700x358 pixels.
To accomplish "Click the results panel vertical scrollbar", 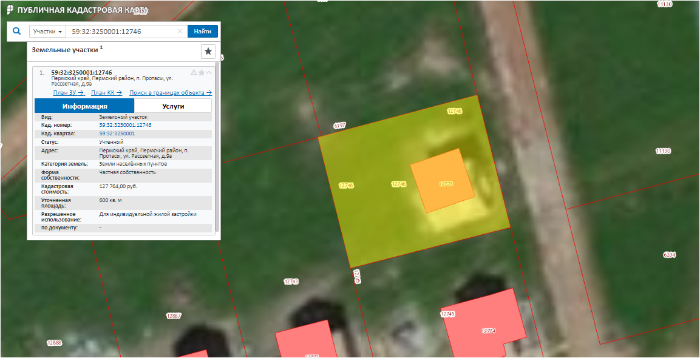I will pos(217,146).
